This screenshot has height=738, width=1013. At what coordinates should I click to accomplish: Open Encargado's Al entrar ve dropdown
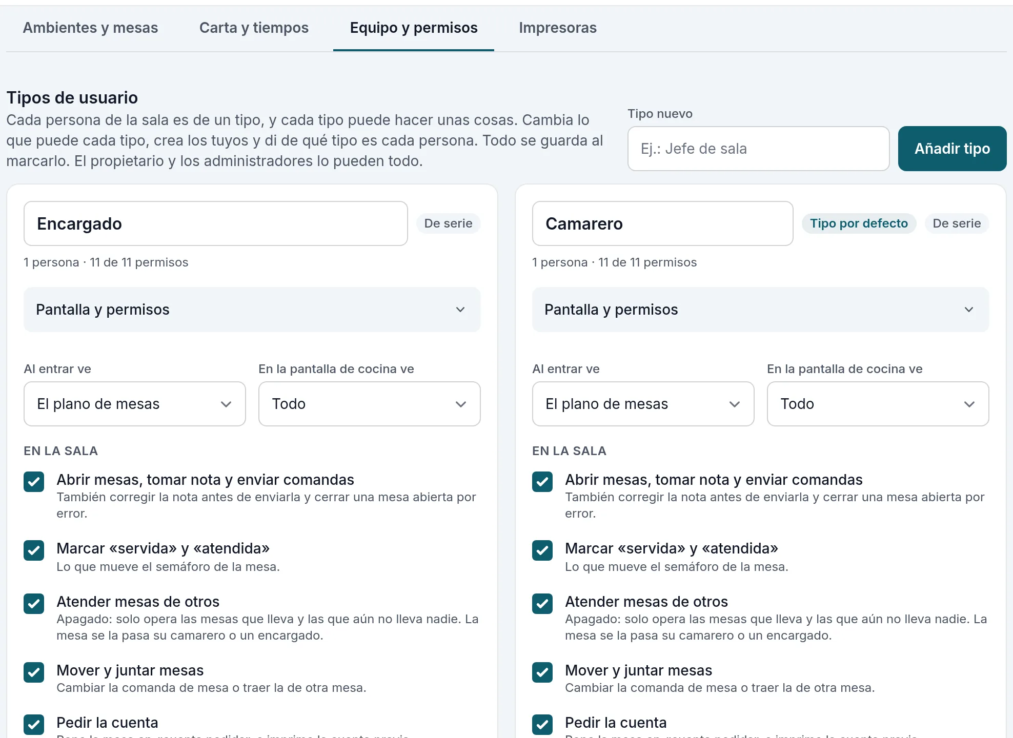pos(135,404)
